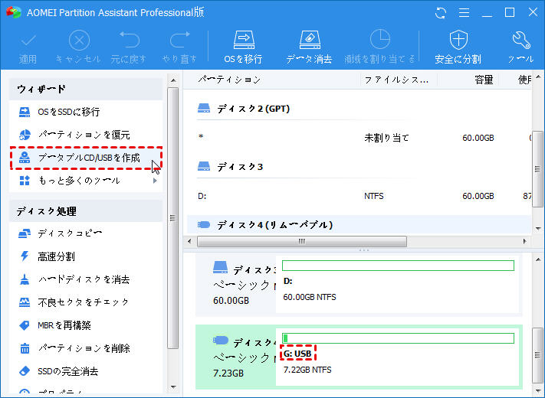Click the horizontal scrollbar thumb of partition list
This screenshot has width=545, height=398.
(x=302, y=241)
